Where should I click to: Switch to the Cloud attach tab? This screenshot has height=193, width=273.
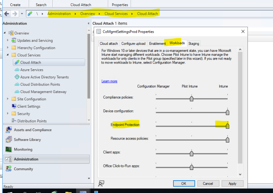109,43
